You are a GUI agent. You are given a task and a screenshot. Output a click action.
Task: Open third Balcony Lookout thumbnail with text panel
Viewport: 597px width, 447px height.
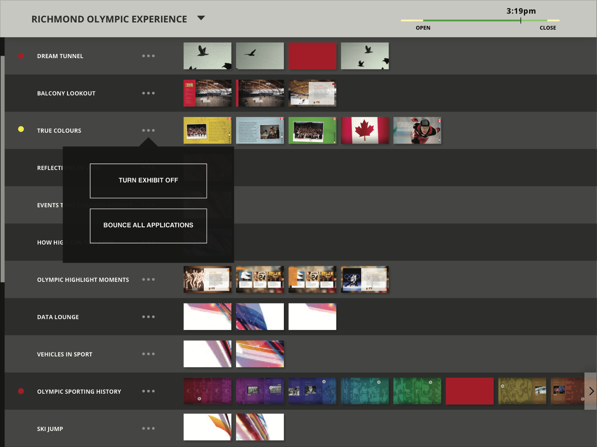point(312,93)
